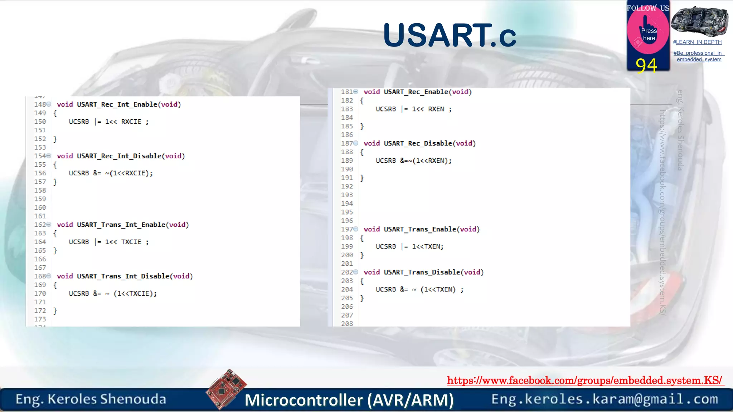Click the code line UCSRB &= ~ (1<<TXEN)
Screen dimensions: 733x412
click(420, 289)
